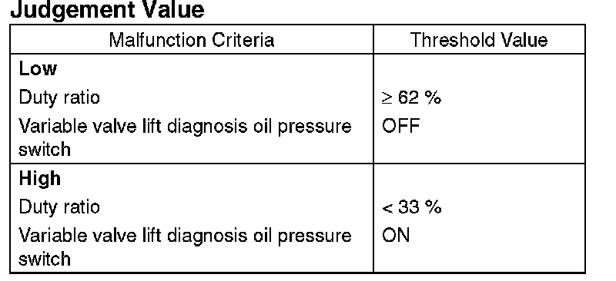The image size is (616, 281).
Task: Click the less-than symbol before 33
Action: coord(387,208)
